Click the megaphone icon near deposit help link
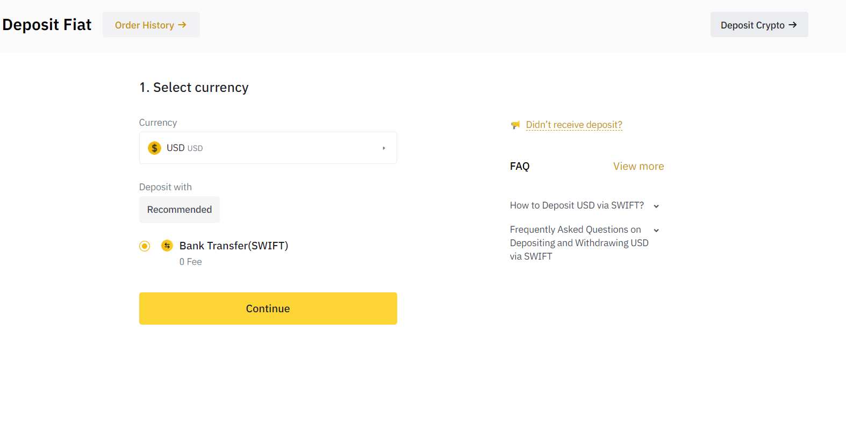This screenshot has height=438, width=846. (515, 124)
